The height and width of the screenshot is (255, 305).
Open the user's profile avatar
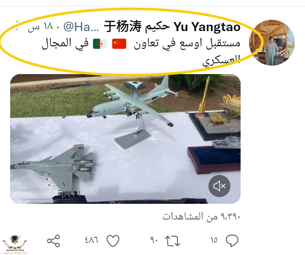click(272, 42)
